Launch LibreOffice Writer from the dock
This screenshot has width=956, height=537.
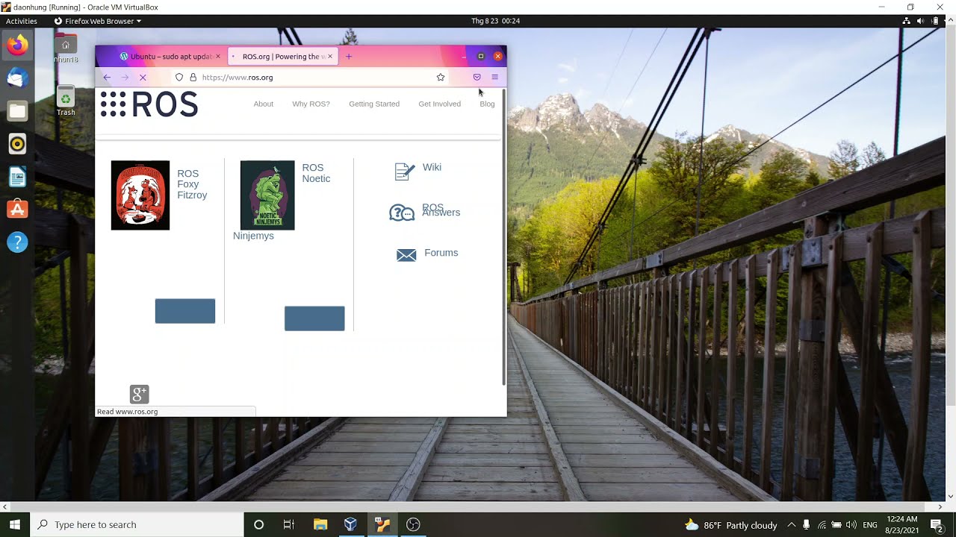click(x=17, y=177)
